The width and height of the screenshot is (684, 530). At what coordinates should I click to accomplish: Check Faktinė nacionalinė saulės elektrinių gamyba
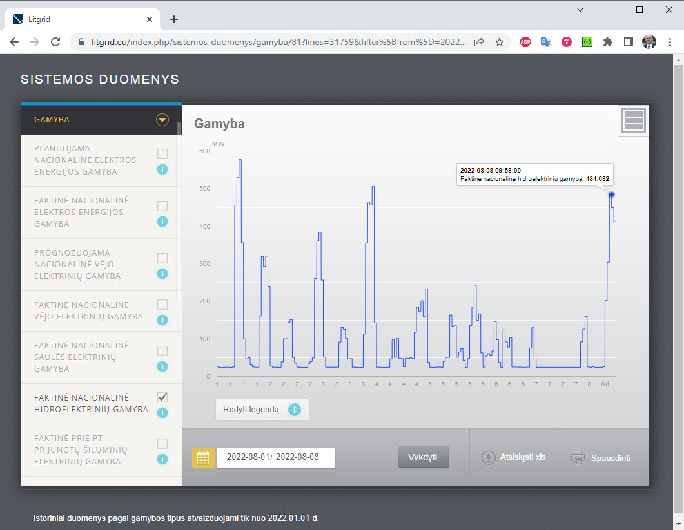pos(162,351)
